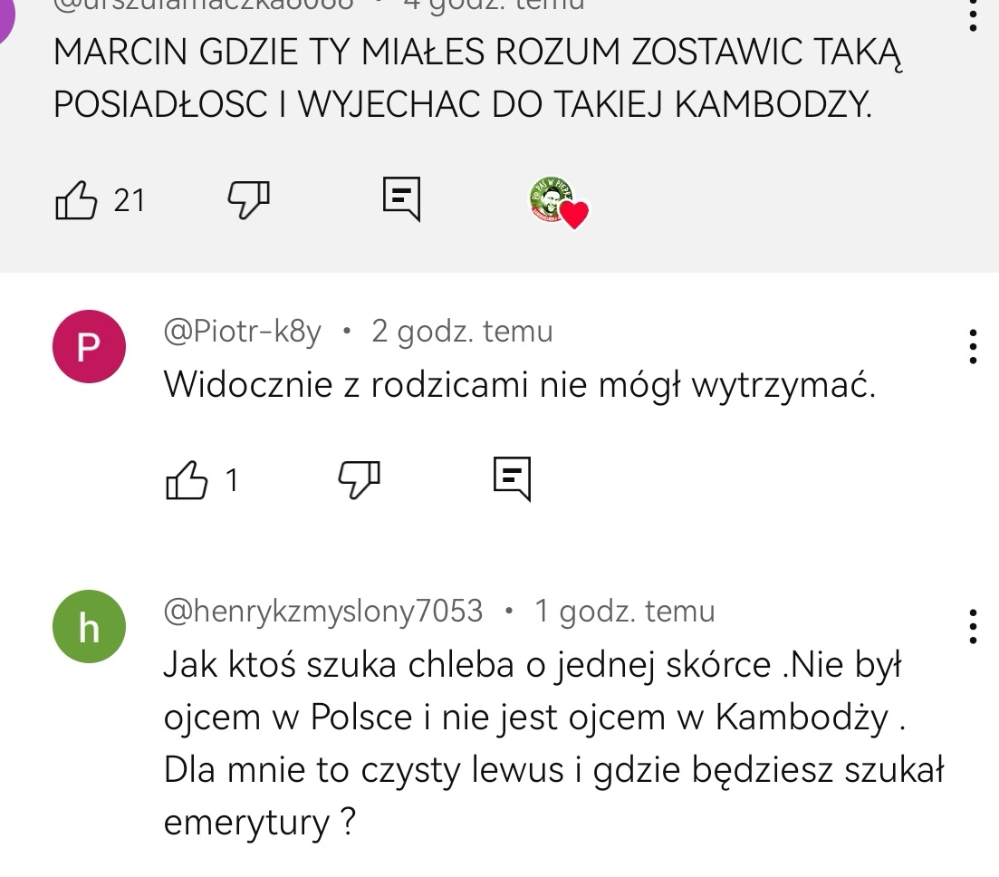The image size is (999, 877).
Task: Open three-dot menu for henrykzmyslony7053's comment
Action: (973, 626)
